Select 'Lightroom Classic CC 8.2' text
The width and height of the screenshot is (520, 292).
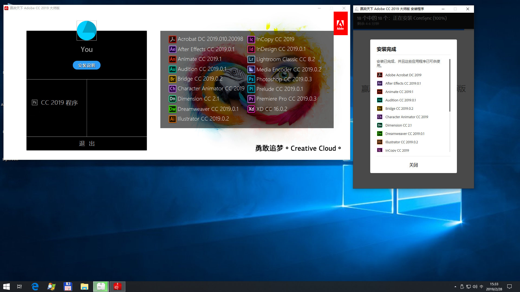tap(286, 59)
